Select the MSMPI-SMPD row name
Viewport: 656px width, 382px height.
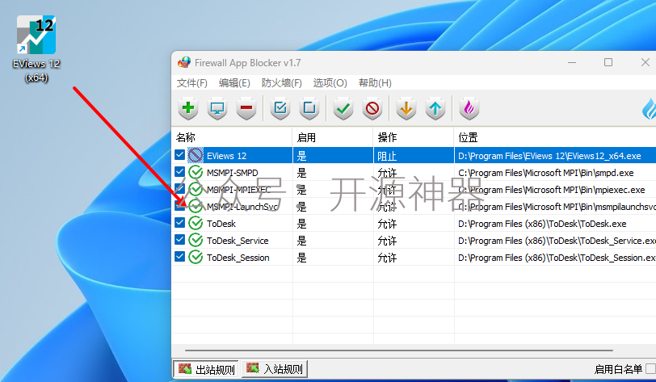pos(232,173)
